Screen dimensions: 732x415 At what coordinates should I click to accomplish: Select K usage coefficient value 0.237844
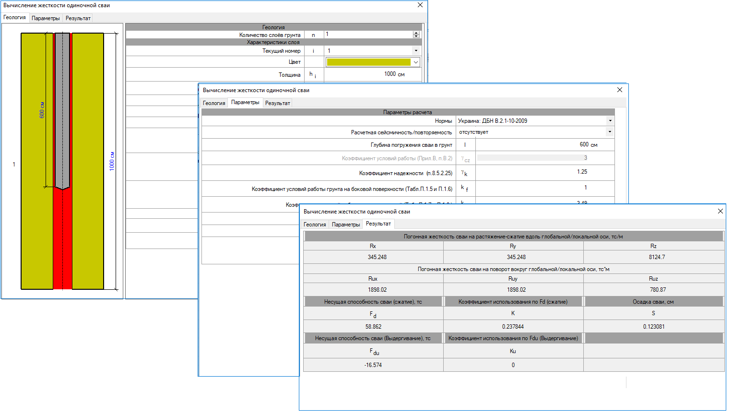513,327
